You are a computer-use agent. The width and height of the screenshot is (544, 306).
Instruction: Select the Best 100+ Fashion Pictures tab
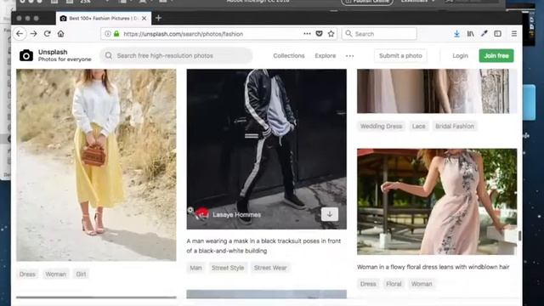(x=104, y=18)
